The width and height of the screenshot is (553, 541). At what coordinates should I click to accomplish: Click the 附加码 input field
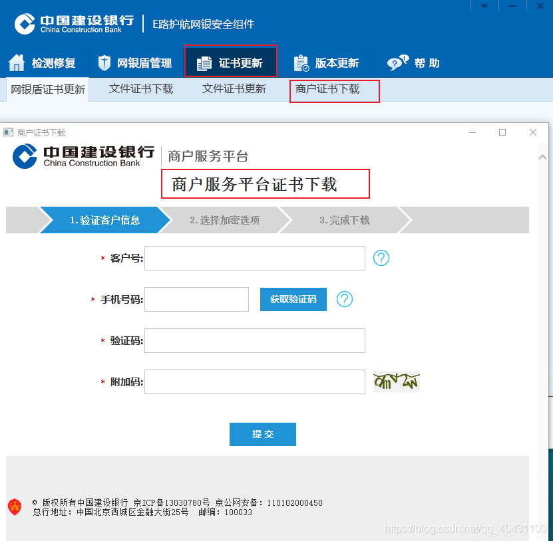point(255,381)
